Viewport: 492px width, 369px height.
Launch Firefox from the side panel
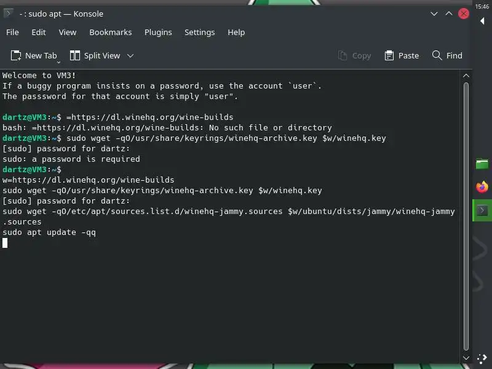pyautogui.click(x=482, y=187)
